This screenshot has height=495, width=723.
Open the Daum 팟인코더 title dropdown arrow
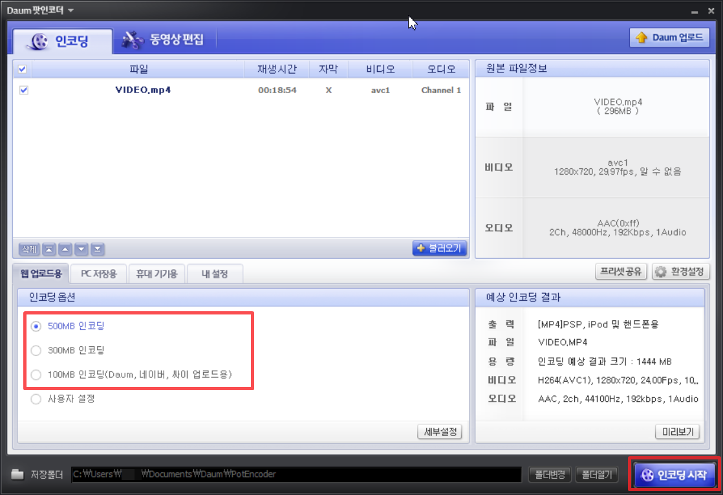[70, 10]
